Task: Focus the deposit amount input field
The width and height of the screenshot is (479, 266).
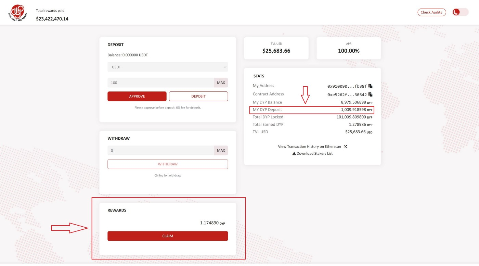Action: (x=161, y=83)
